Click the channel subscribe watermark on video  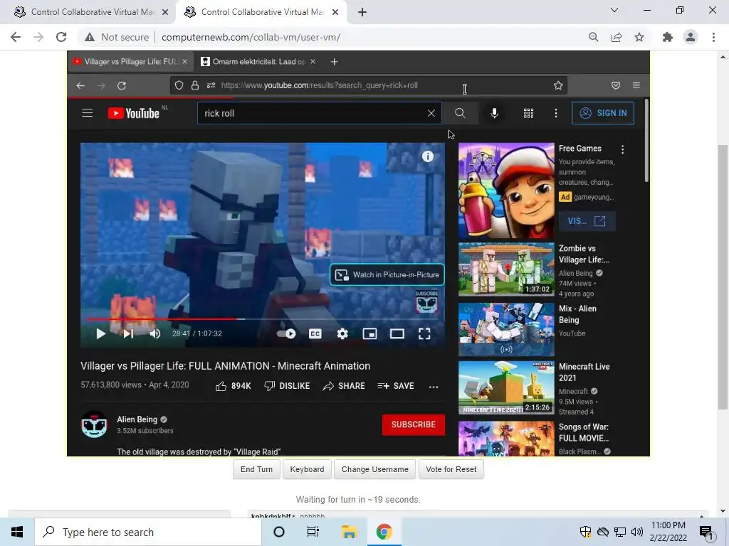click(426, 301)
